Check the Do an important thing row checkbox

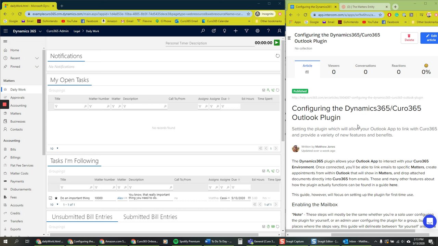(x=51, y=198)
